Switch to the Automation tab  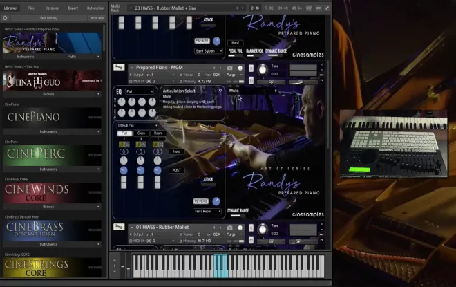point(95,8)
